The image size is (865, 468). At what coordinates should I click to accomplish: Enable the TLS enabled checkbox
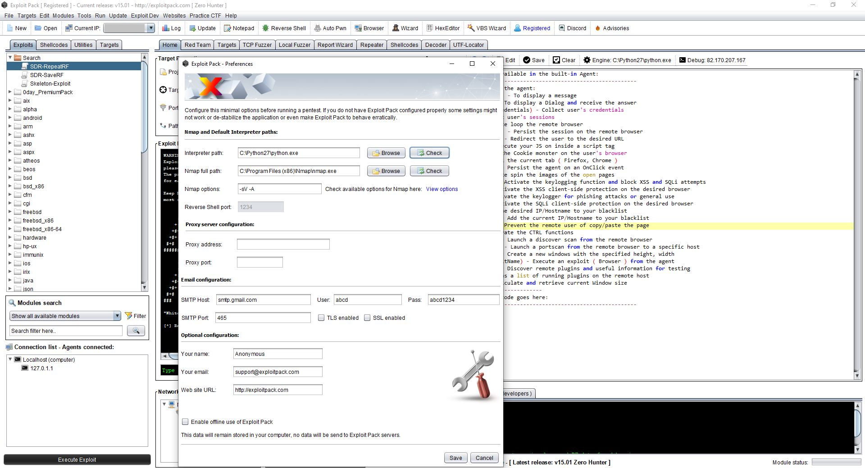pos(321,318)
